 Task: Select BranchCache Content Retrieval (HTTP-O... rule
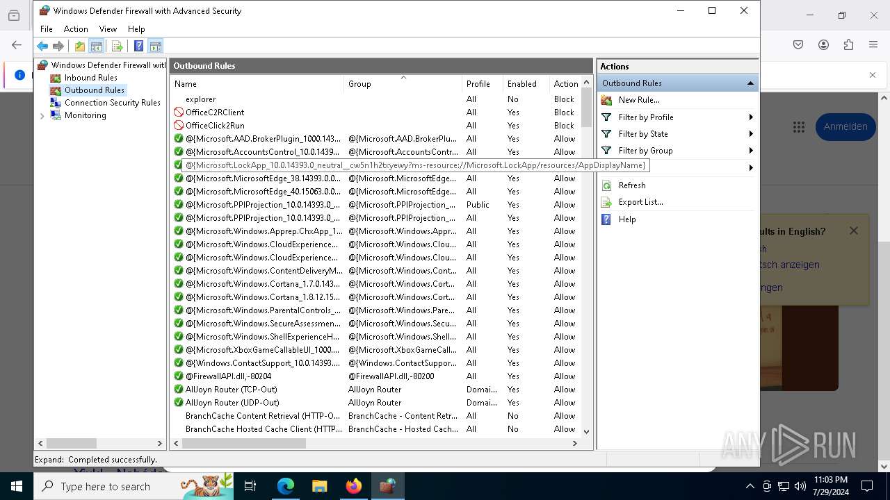click(x=263, y=416)
